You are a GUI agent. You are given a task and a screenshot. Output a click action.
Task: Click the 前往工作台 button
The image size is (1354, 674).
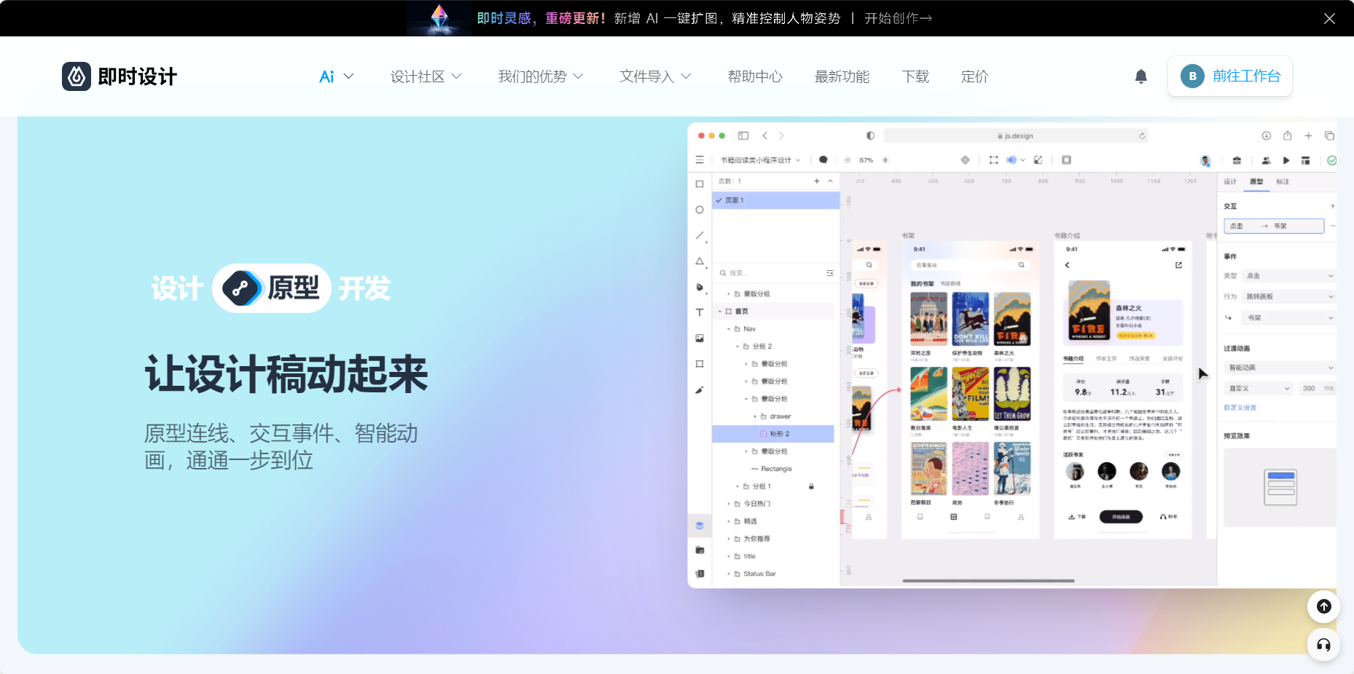click(x=1230, y=76)
